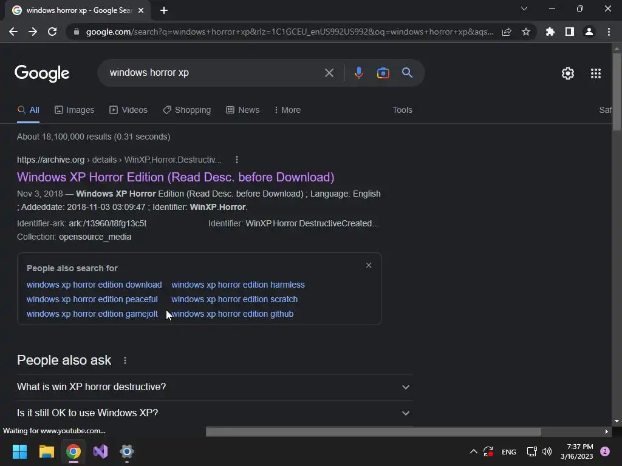This screenshot has height=466, width=622.
Task: Search windows xp horror edition download
Action: [94, 285]
